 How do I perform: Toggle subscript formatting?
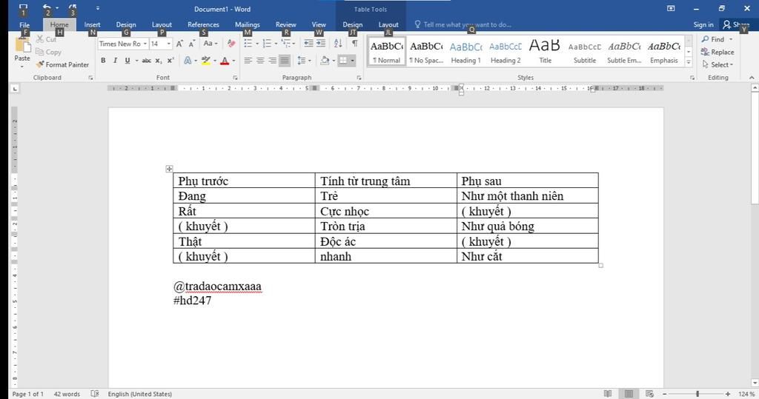pos(159,61)
